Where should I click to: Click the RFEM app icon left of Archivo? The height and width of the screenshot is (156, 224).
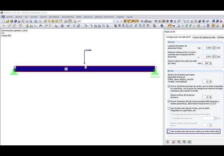click(x=3, y=17)
